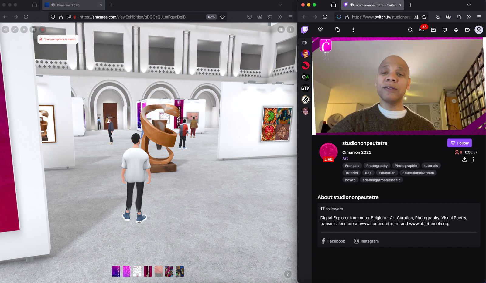Select the salmon pink textured artwork thumbnail

(x=159, y=271)
